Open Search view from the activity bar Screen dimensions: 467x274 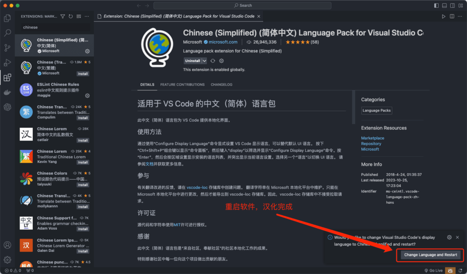point(7,32)
